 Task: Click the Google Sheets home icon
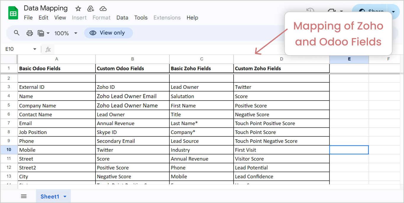pos(13,12)
